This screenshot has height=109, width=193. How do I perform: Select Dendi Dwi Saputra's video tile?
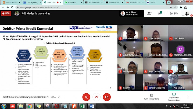(x=155, y=82)
